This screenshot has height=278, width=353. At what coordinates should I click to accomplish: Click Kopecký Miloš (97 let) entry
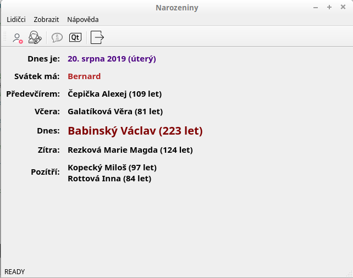112,168
